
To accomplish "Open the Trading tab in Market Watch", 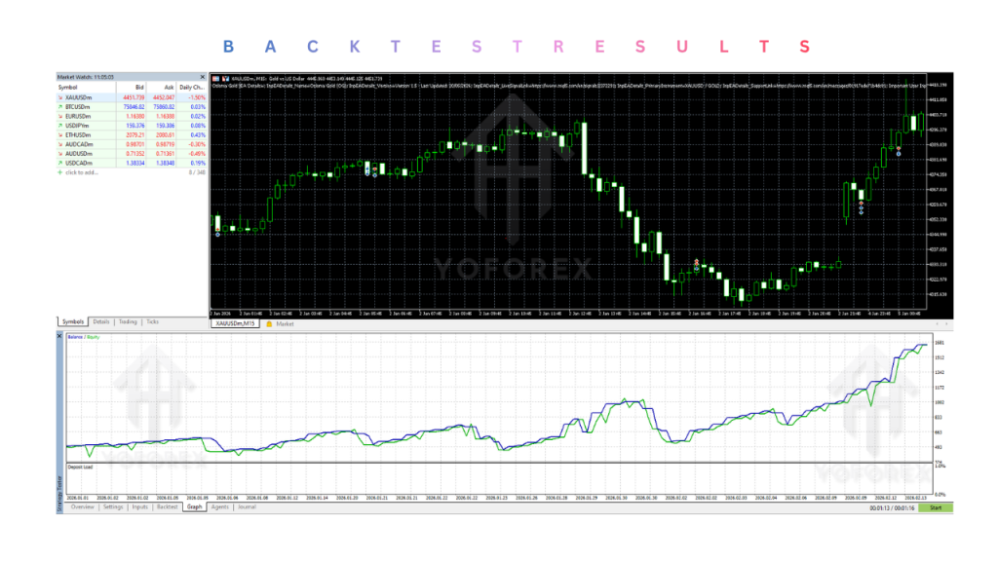I will point(128,321).
